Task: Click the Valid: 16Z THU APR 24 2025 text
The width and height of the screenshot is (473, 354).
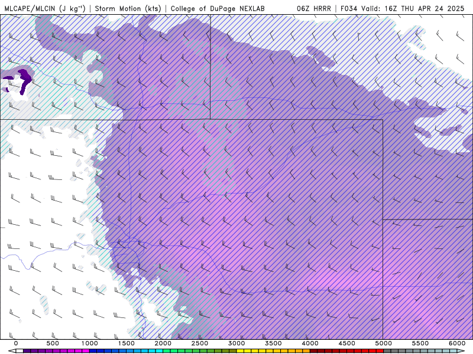Action: [413, 8]
